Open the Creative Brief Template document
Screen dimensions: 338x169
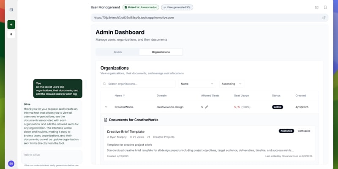click(125, 131)
